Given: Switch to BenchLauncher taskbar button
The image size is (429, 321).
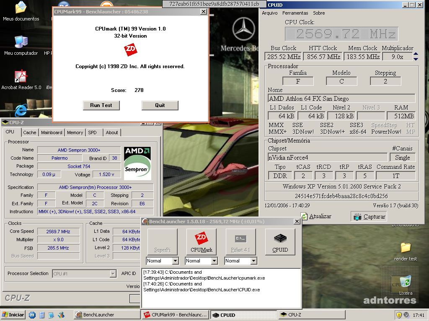Looking at the screenshot, I should pyautogui.click(x=107, y=315).
